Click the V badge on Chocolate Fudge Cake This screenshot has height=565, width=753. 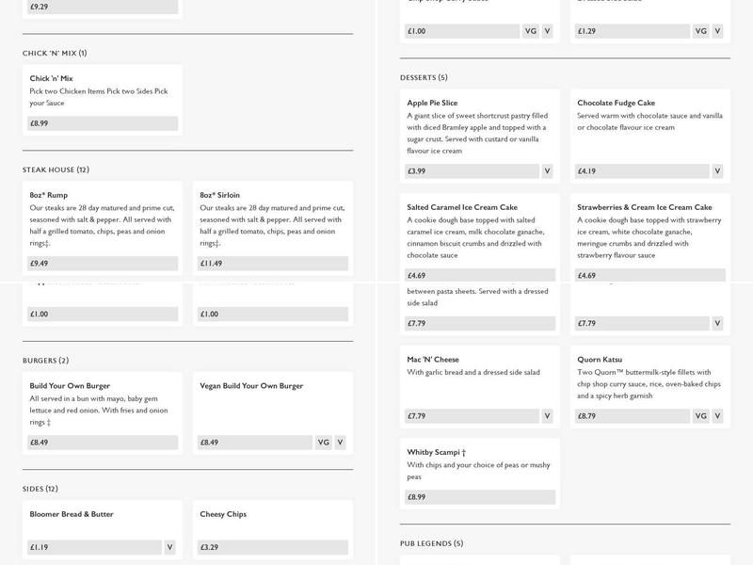click(x=717, y=171)
